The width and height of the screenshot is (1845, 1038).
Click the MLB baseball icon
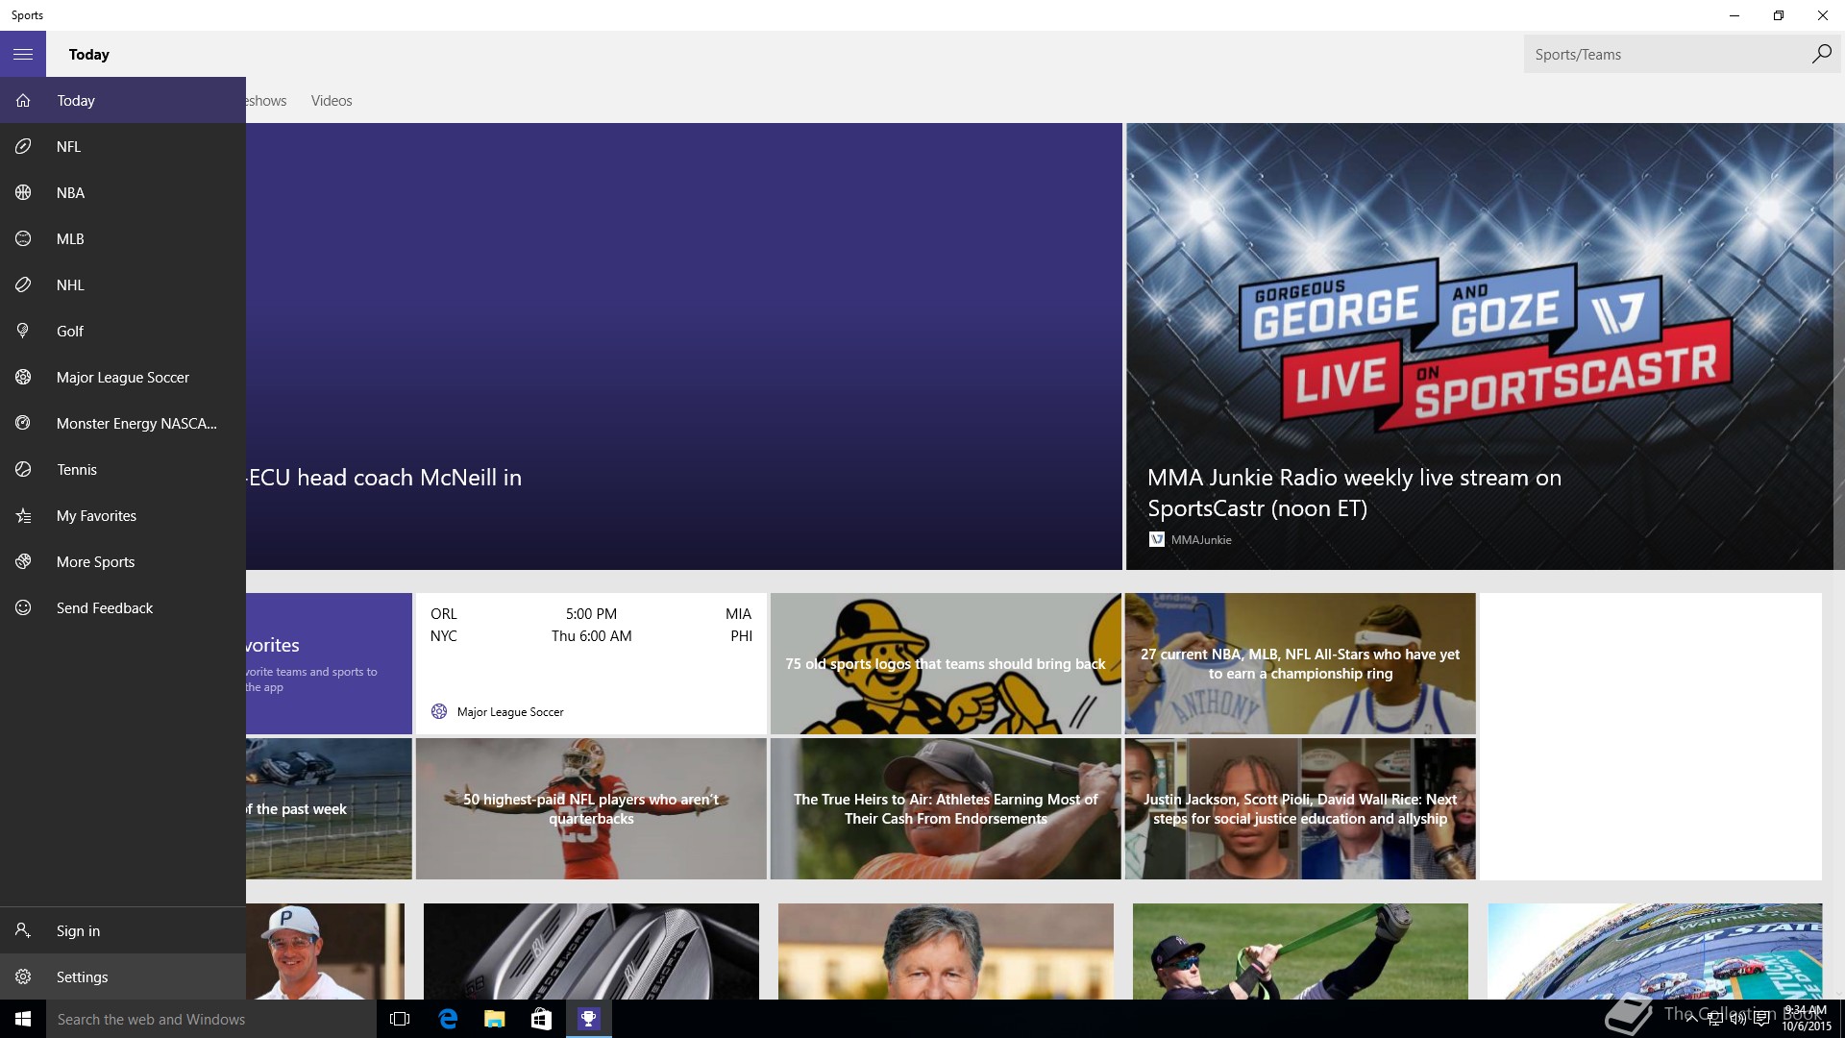23,238
